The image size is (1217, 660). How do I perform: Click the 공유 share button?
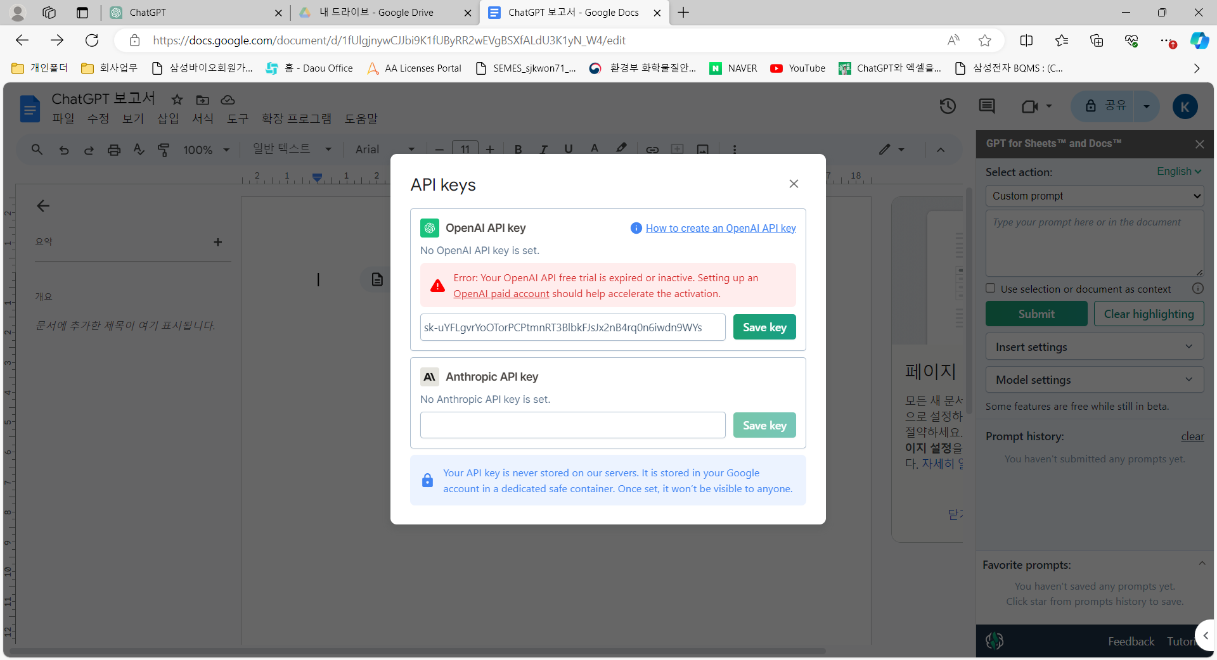tap(1104, 106)
